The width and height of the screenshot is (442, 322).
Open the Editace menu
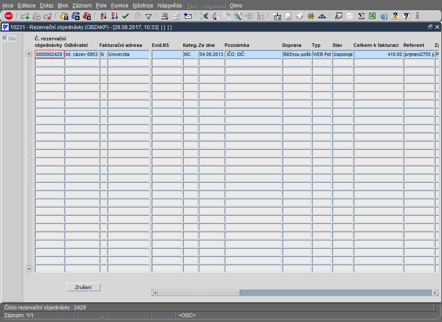click(26, 6)
